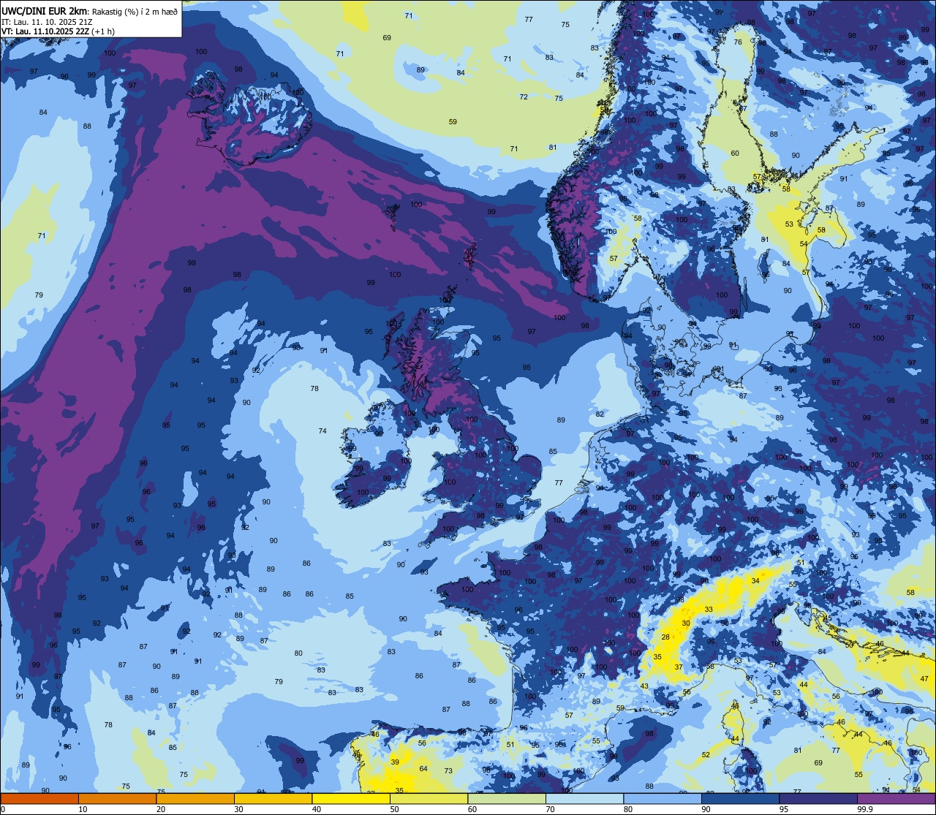The width and height of the screenshot is (936, 815).
Task: Click the "39" humidity value over Spain
Action: coord(395,762)
